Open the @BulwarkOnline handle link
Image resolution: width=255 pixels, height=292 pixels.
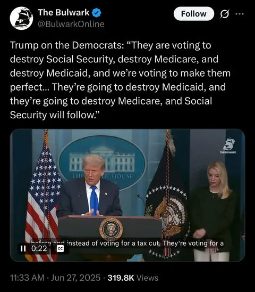click(71, 24)
